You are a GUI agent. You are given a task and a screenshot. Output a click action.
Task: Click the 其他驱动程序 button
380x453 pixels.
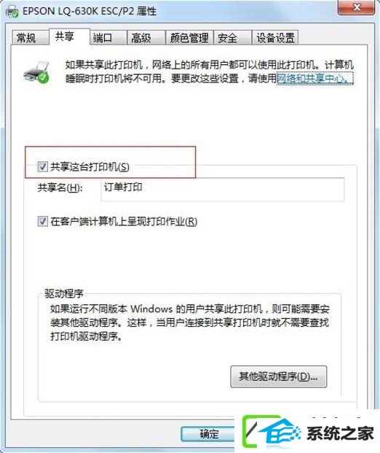click(x=279, y=376)
